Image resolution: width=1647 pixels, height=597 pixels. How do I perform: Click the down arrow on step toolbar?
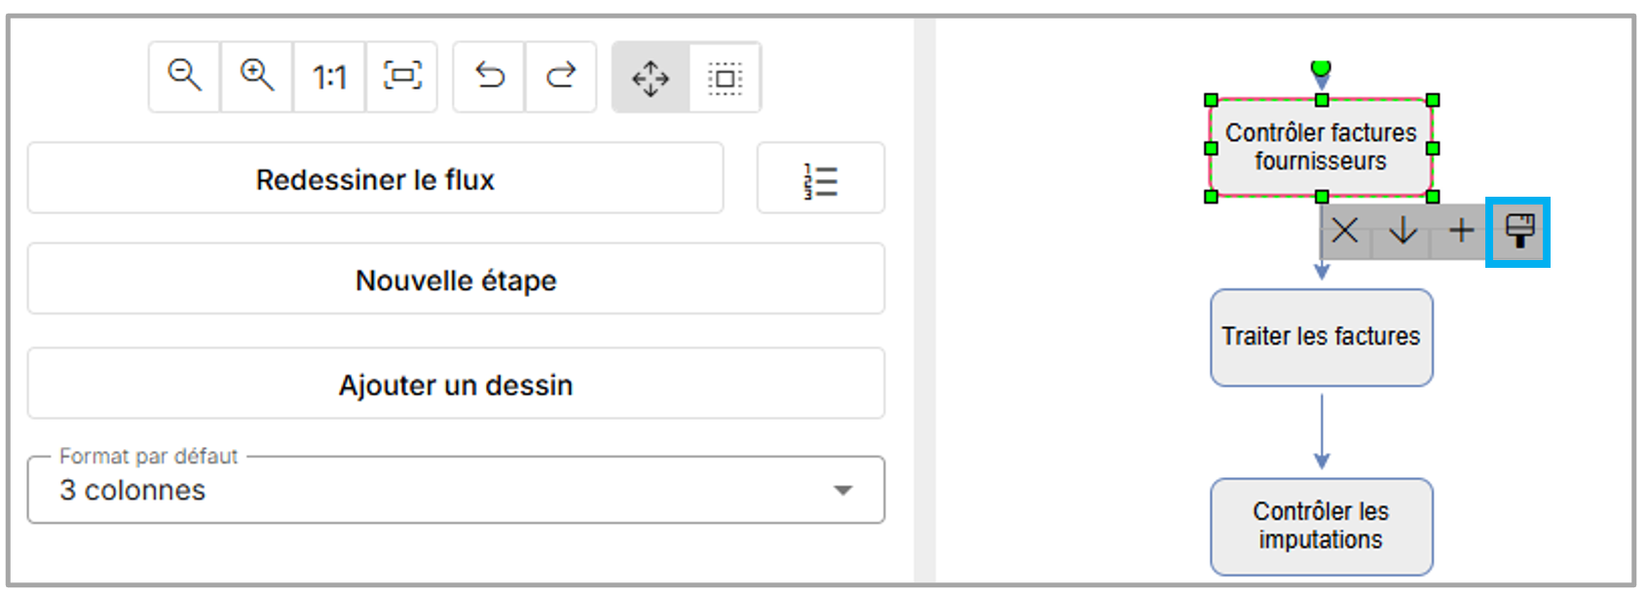pyautogui.click(x=1403, y=231)
